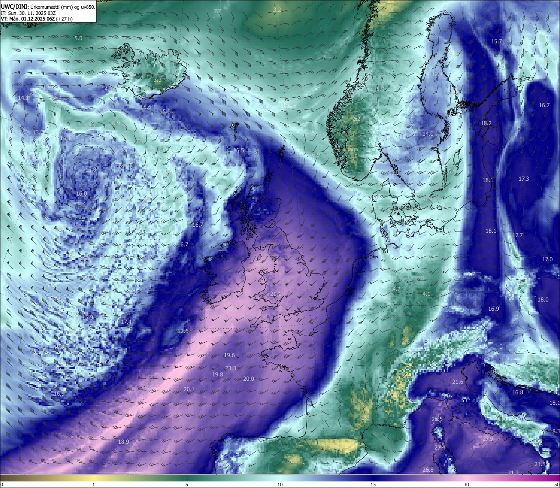Click the 16.5 value near the Faroes
This screenshot has width=560, height=488.
click(238, 151)
